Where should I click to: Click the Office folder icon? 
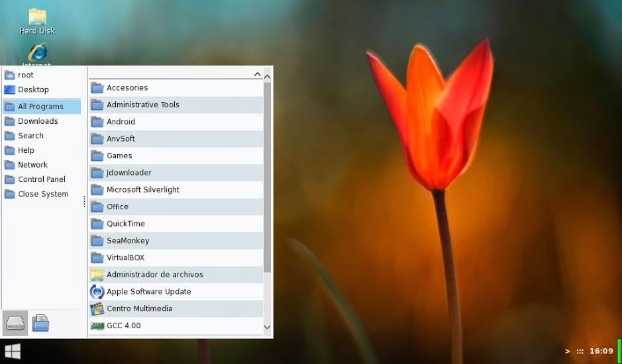tap(97, 206)
